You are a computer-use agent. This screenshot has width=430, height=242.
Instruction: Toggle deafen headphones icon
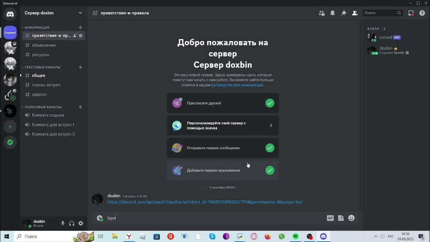point(72,223)
